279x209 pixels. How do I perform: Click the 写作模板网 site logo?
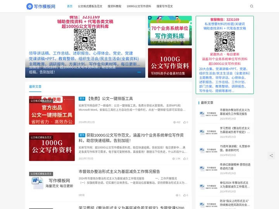pos(41,7)
